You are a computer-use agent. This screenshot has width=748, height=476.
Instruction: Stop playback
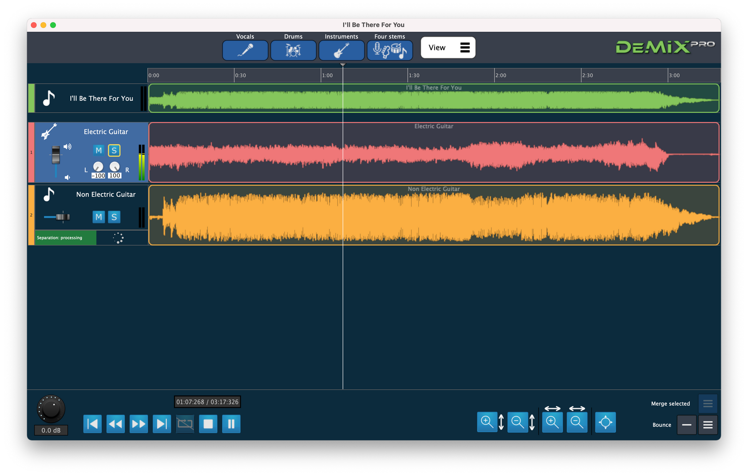(208, 424)
